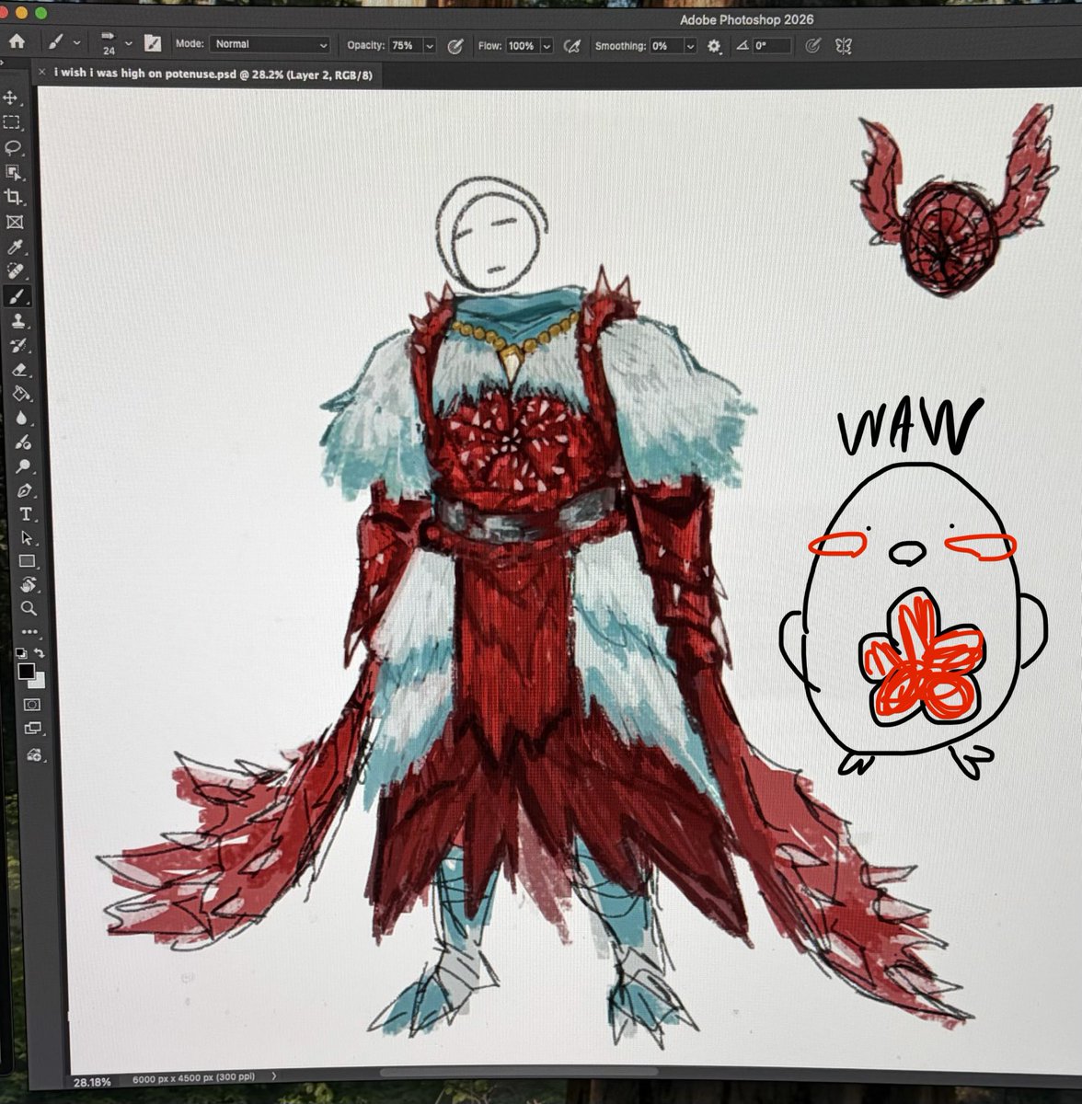Image resolution: width=1082 pixels, height=1104 pixels.
Task: Select the History Brush tool
Action: (x=18, y=345)
